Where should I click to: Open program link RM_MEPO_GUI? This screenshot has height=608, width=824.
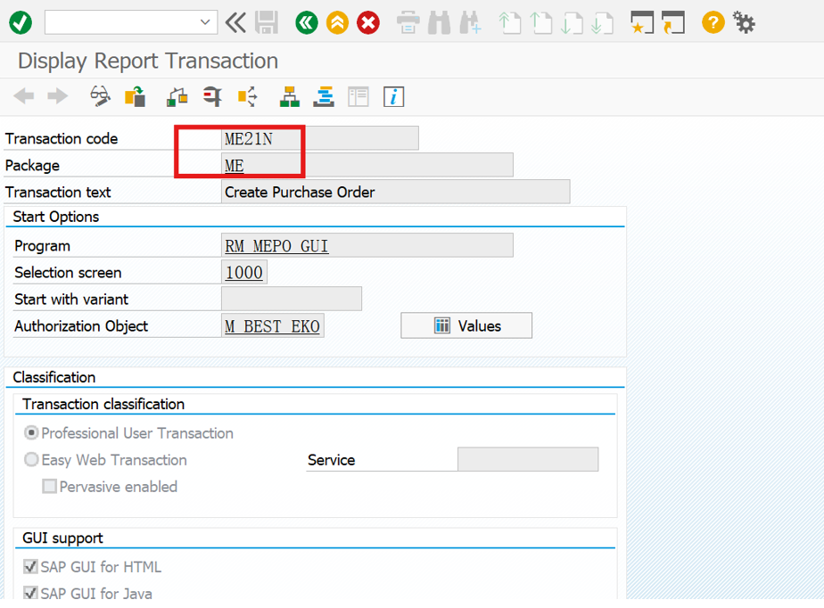(277, 246)
